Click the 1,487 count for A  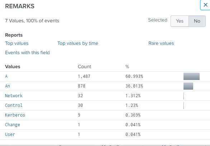84,76
